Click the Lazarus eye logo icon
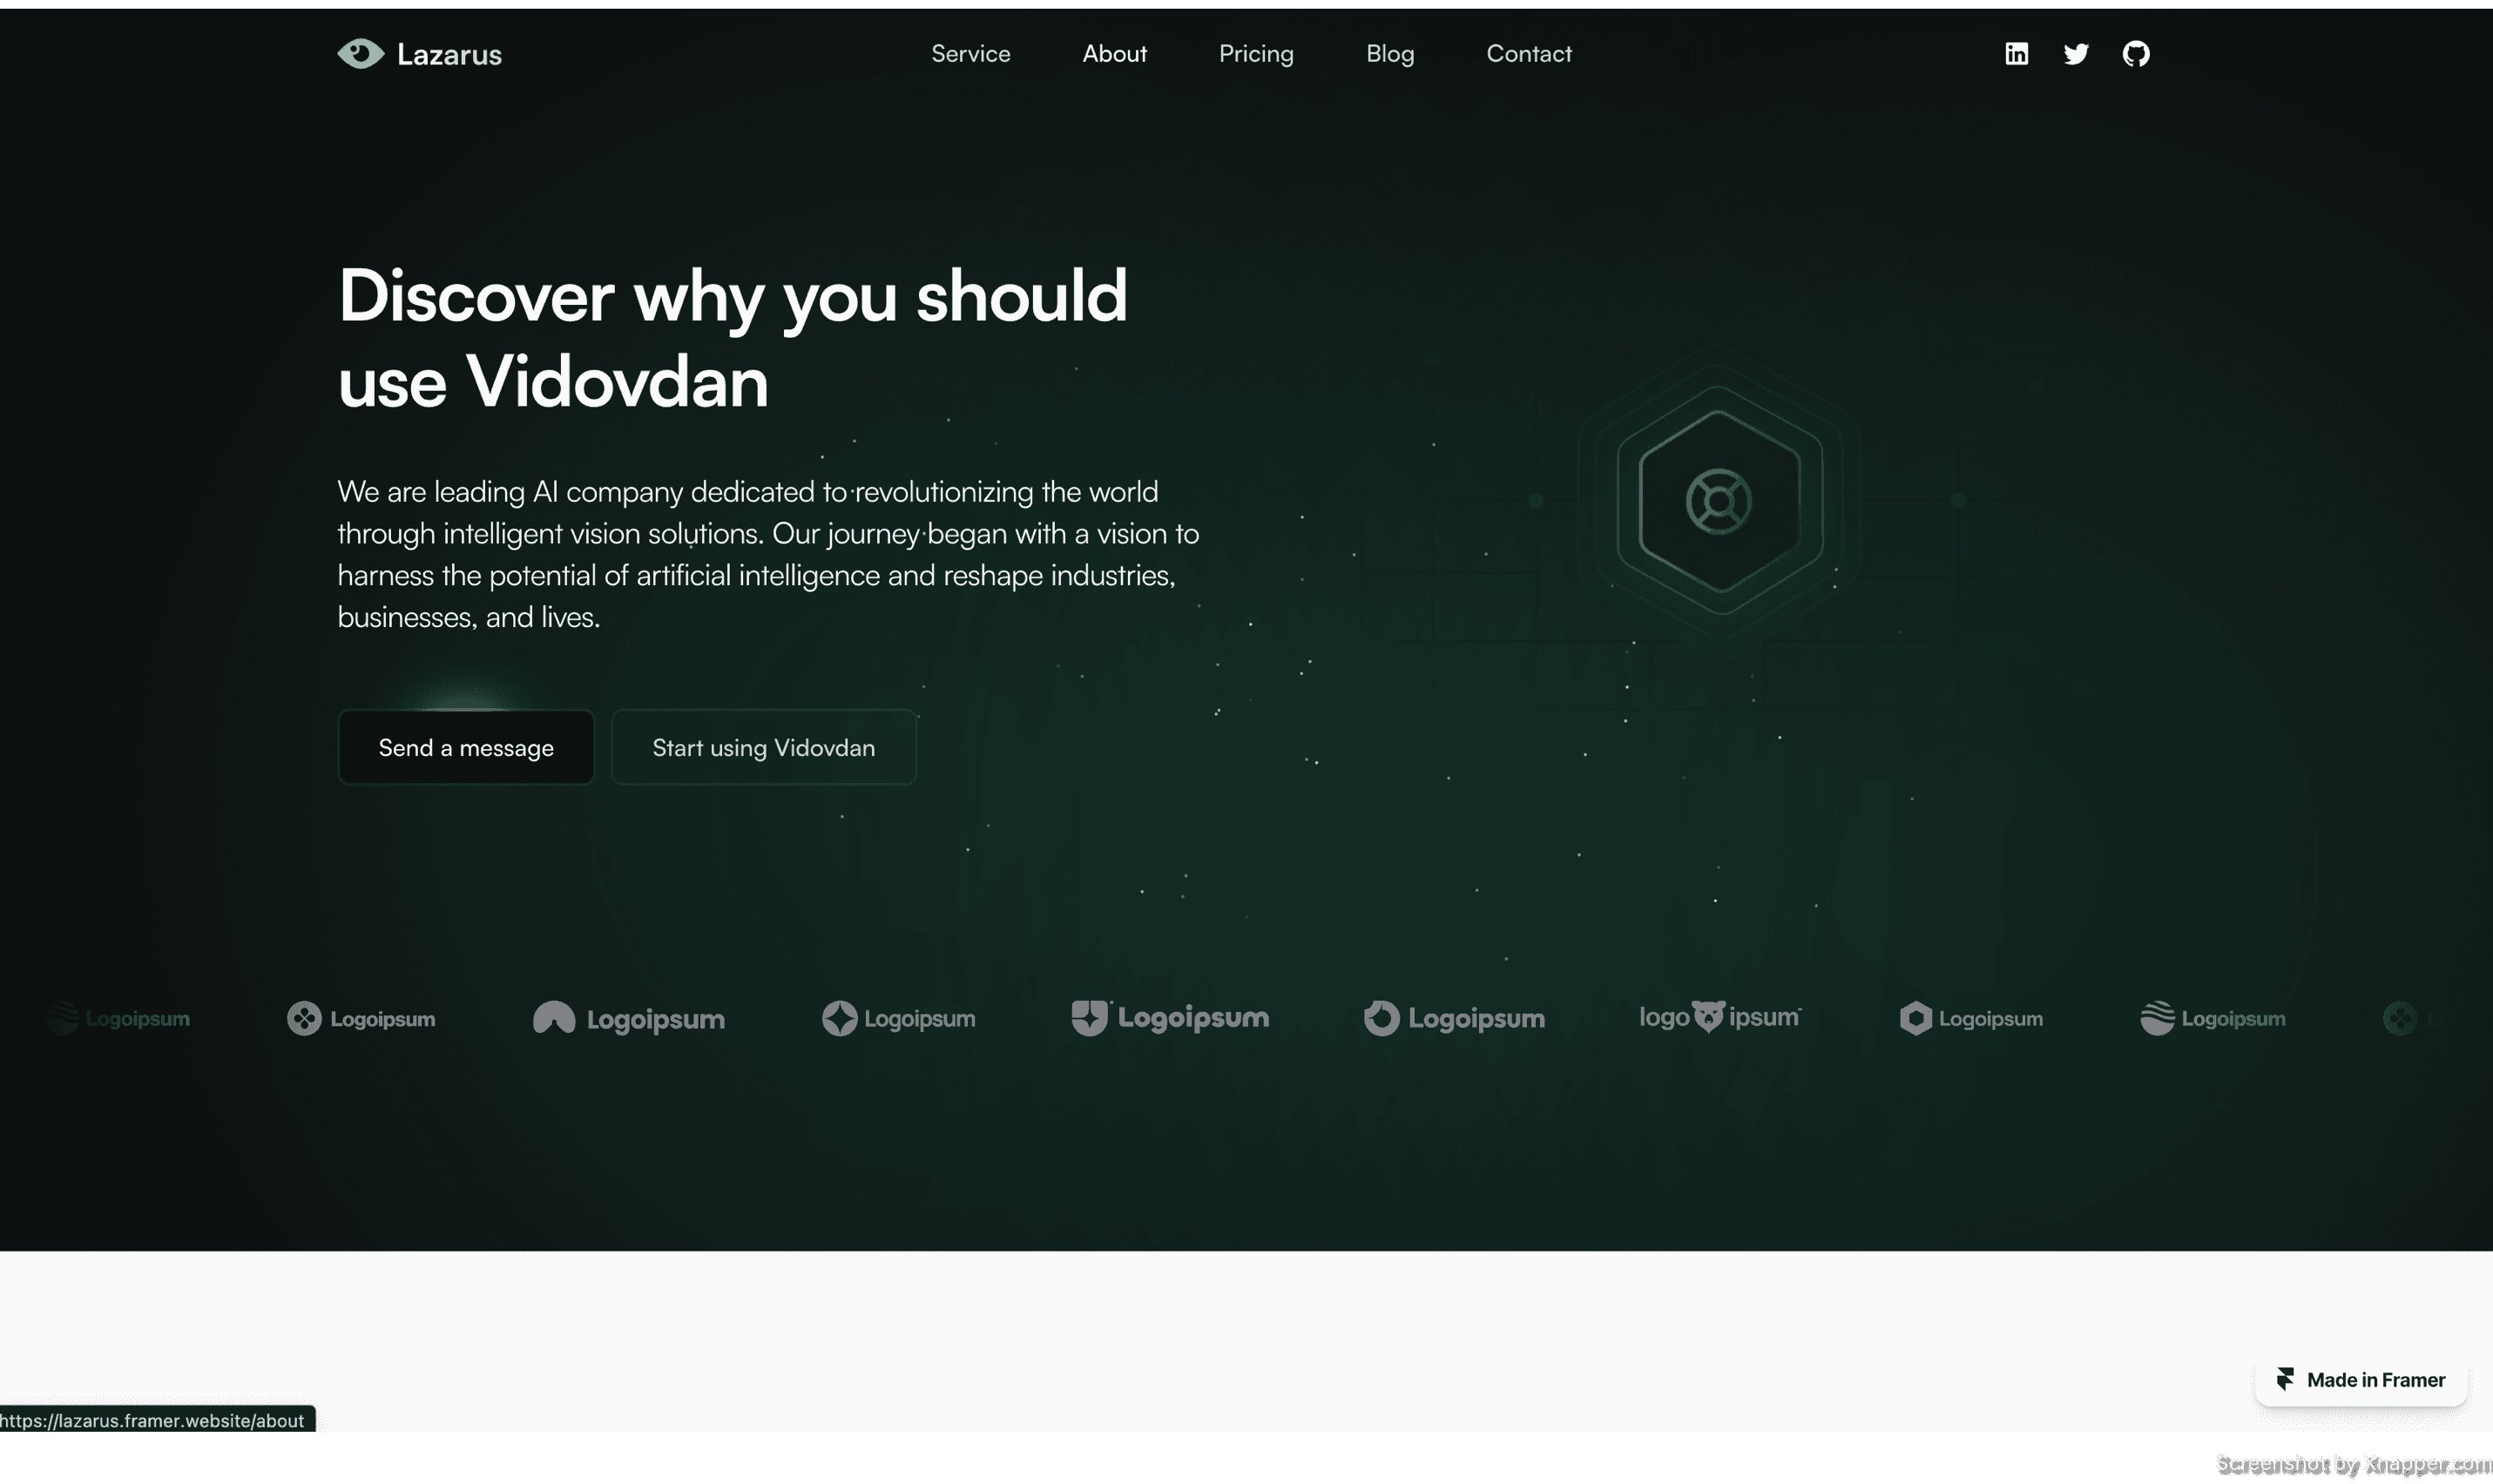Screen dimensions: 2493x1484 (x=360, y=53)
